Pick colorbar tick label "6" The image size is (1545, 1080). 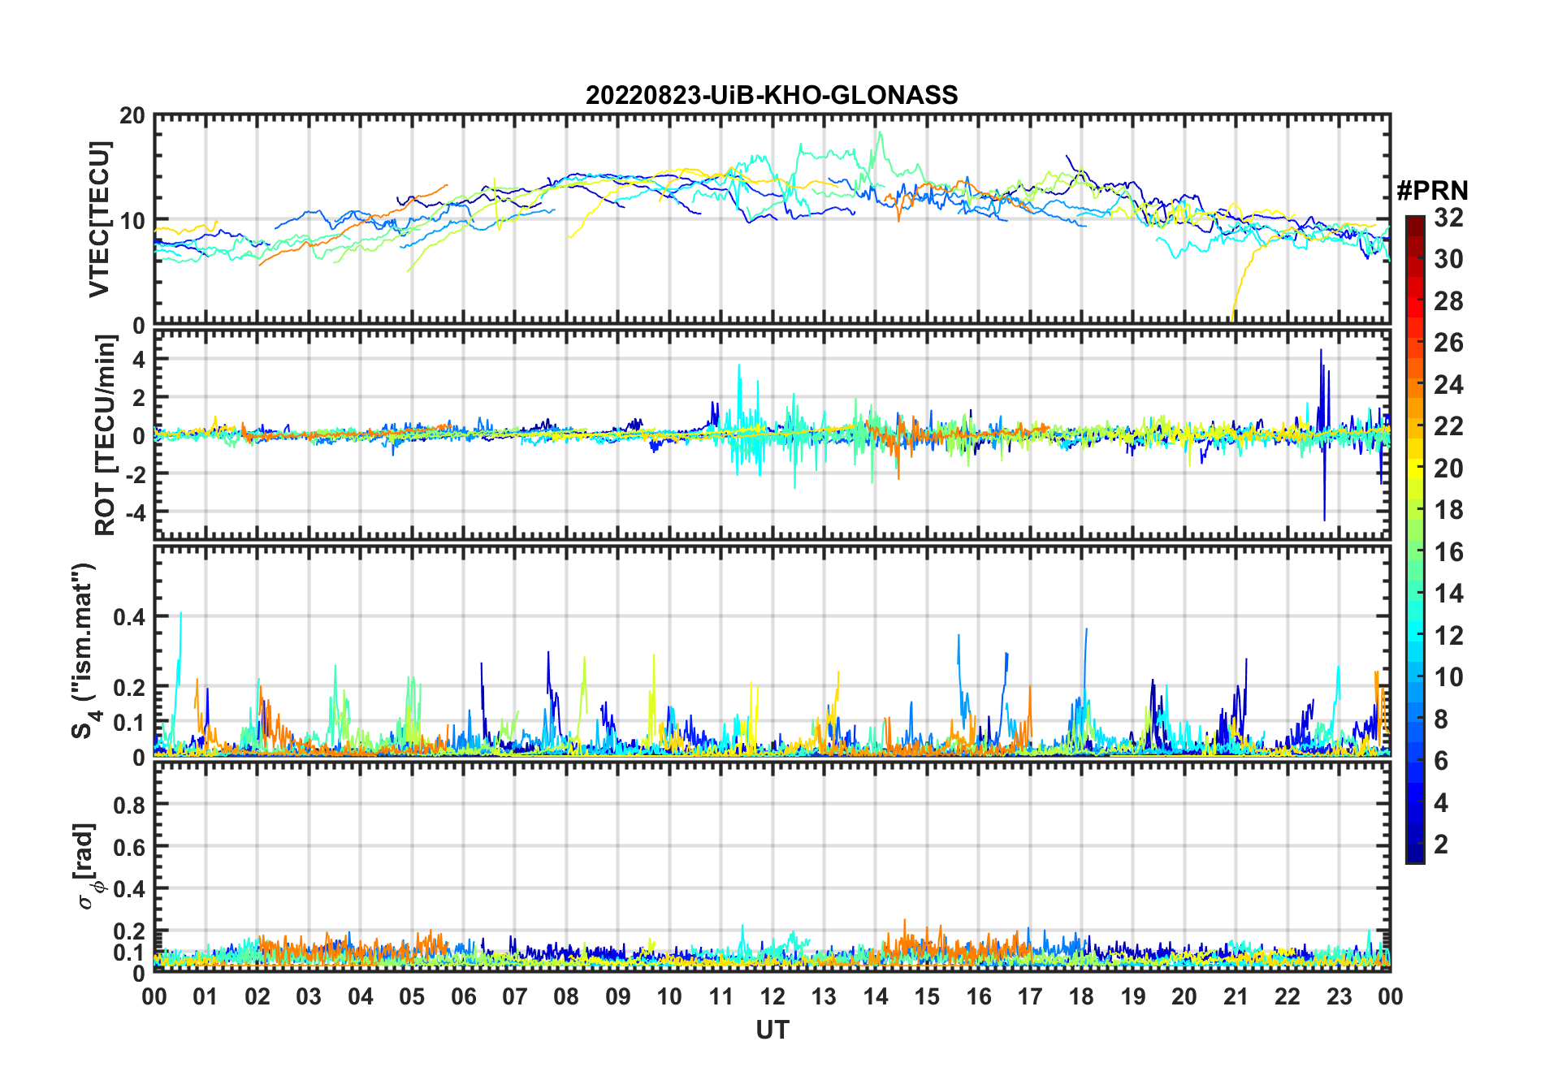tap(1441, 761)
